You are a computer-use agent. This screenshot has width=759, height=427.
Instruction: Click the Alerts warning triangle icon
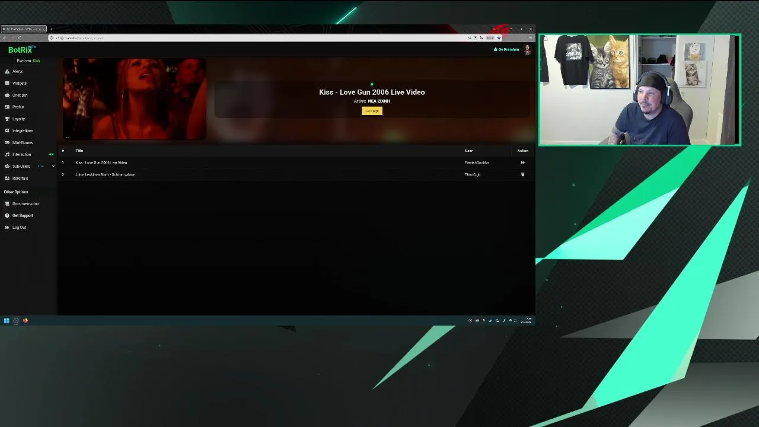tap(7, 71)
